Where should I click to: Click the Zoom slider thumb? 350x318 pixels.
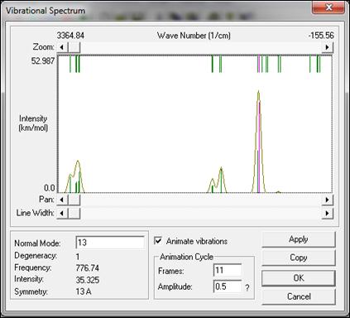pos(74,47)
